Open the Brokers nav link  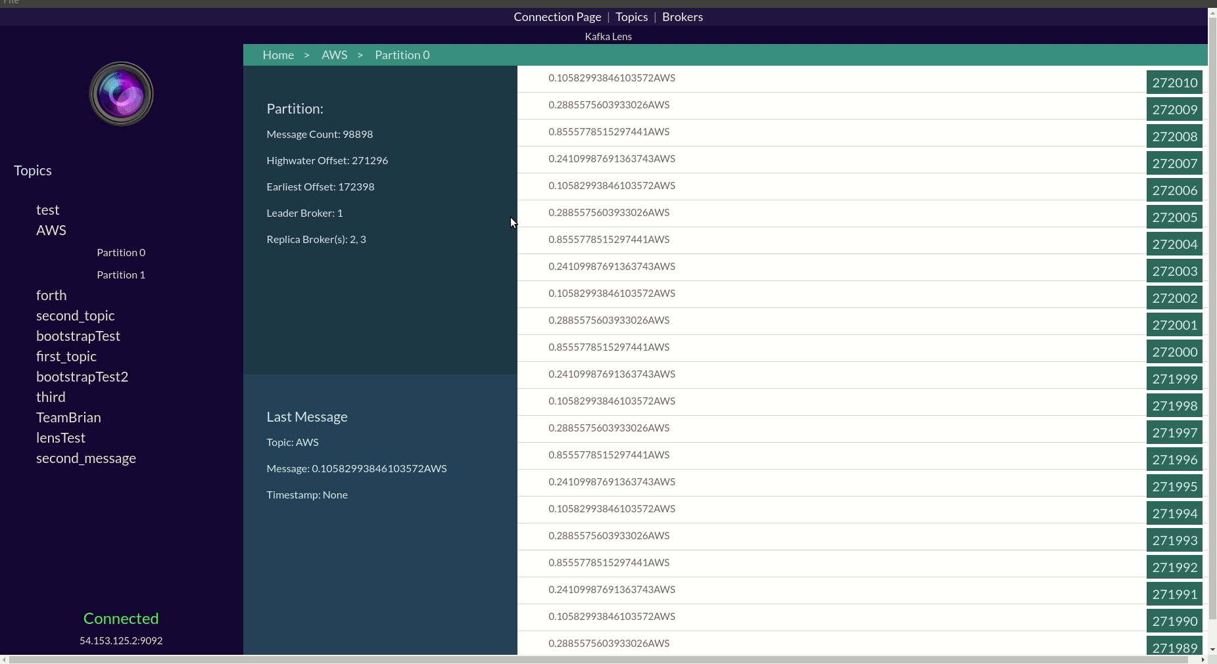pos(682,17)
